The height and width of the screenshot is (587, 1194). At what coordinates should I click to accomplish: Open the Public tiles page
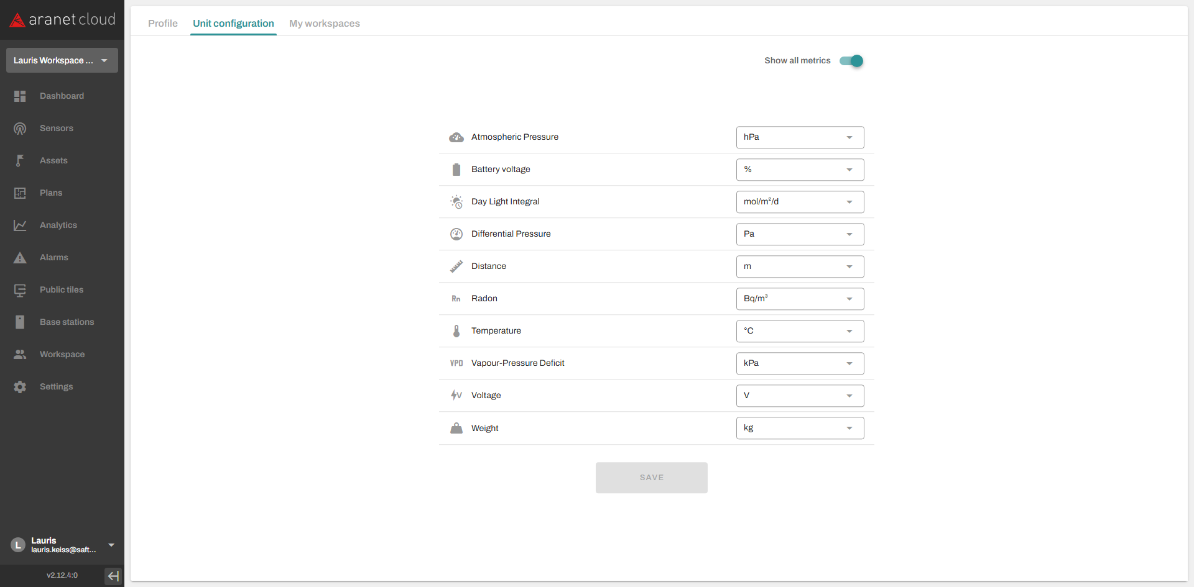pyautogui.click(x=61, y=290)
